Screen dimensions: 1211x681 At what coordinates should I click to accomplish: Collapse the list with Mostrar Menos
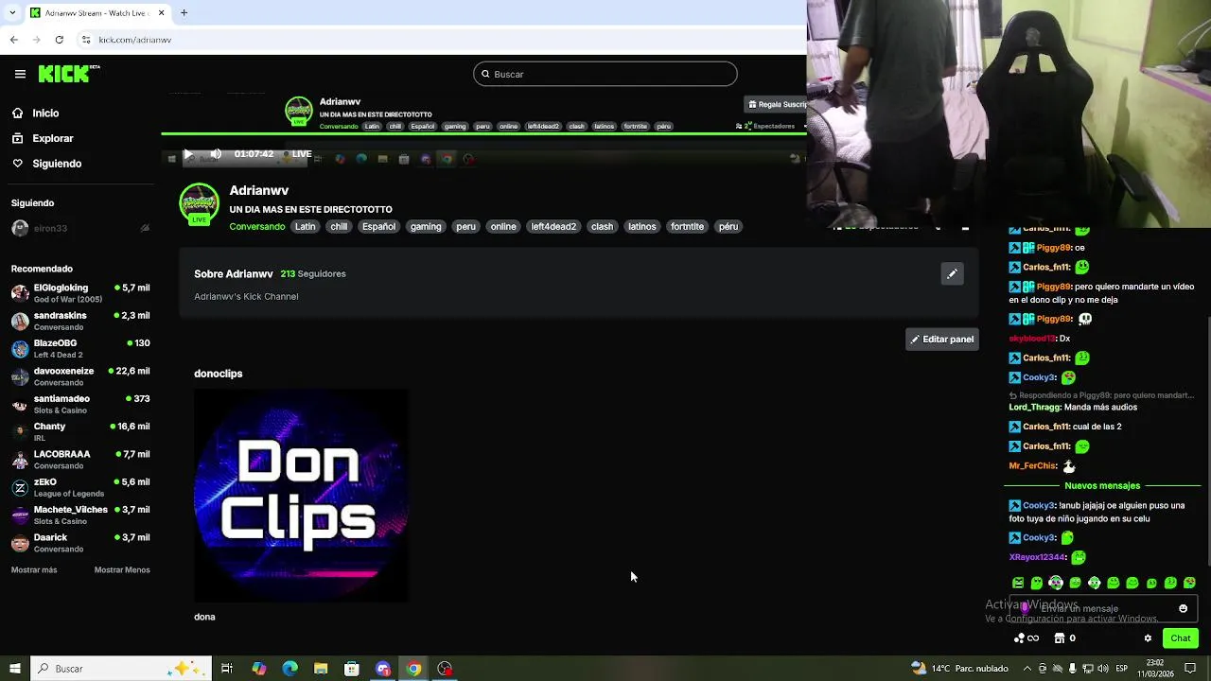tap(122, 570)
